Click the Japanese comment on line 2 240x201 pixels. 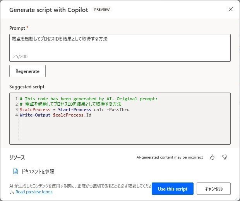[70, 104]
